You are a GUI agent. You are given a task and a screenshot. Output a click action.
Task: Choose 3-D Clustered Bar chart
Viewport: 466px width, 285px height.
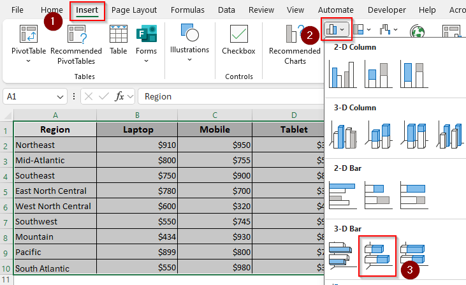pyautogui.click(x=343, y=255)
